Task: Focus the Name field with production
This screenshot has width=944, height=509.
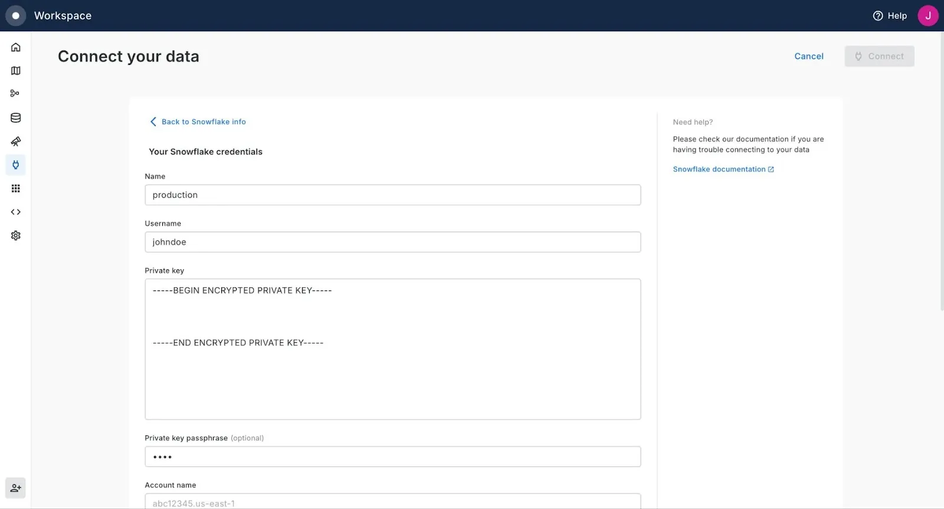Action: click(392, 195)
